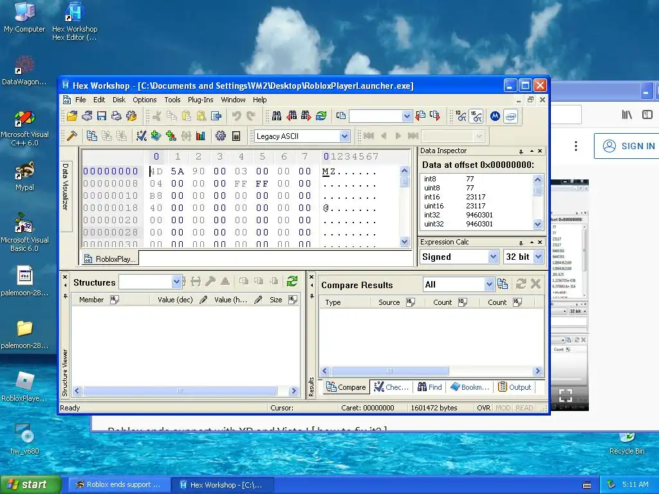This screenshot has height=494, width=659.
Task: Click the Paste clipboard icon in toolbar
Action: [186, 116]
